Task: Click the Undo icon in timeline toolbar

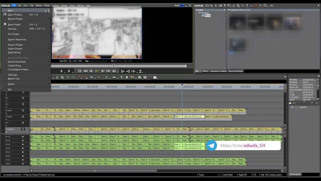Action: click(91, 77)
